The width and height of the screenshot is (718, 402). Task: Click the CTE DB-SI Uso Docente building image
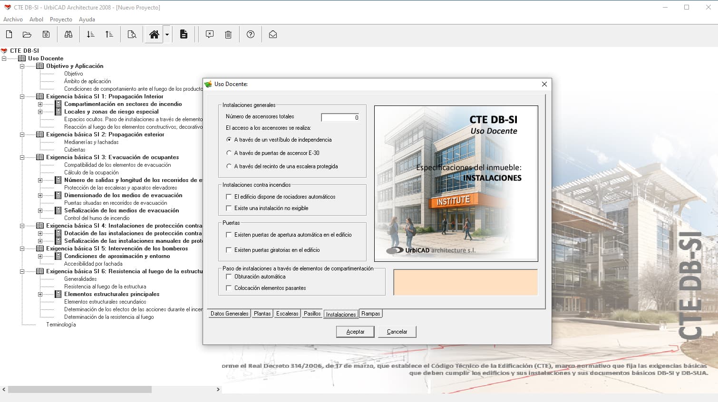456,183
